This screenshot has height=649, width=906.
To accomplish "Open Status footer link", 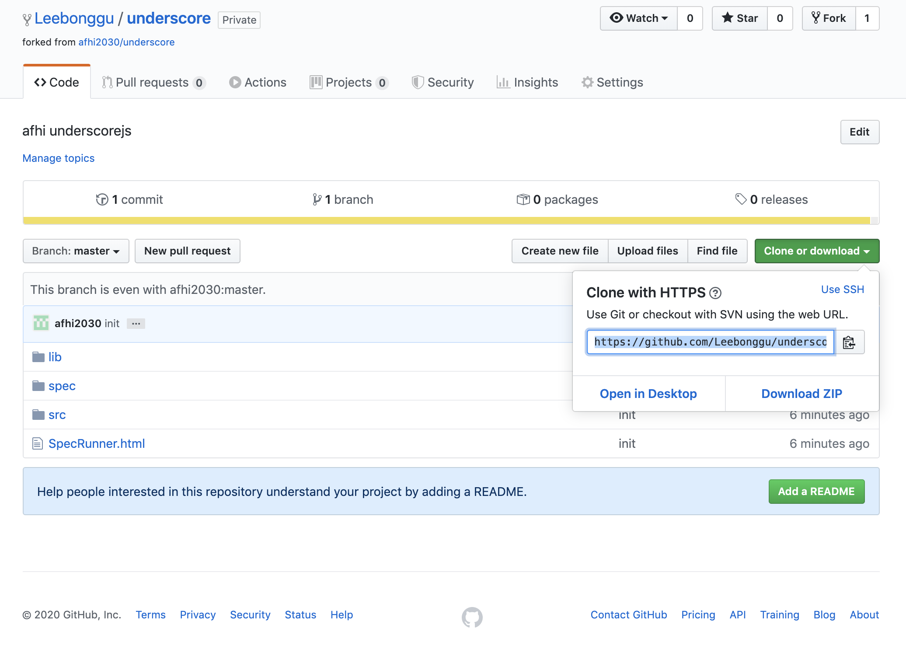I will (300, 615).
